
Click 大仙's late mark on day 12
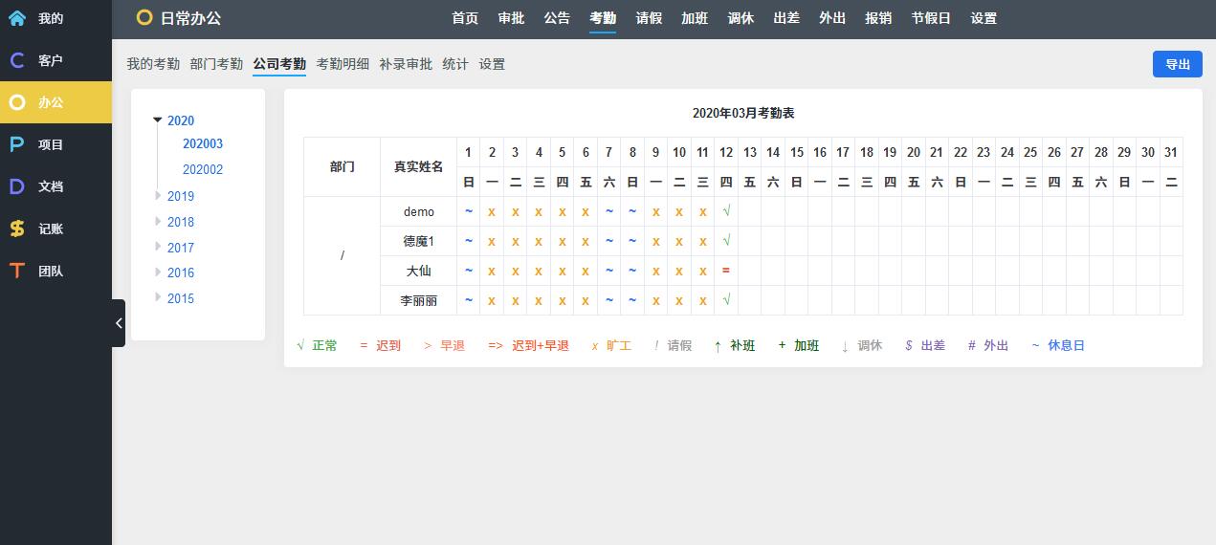point(726,271)
